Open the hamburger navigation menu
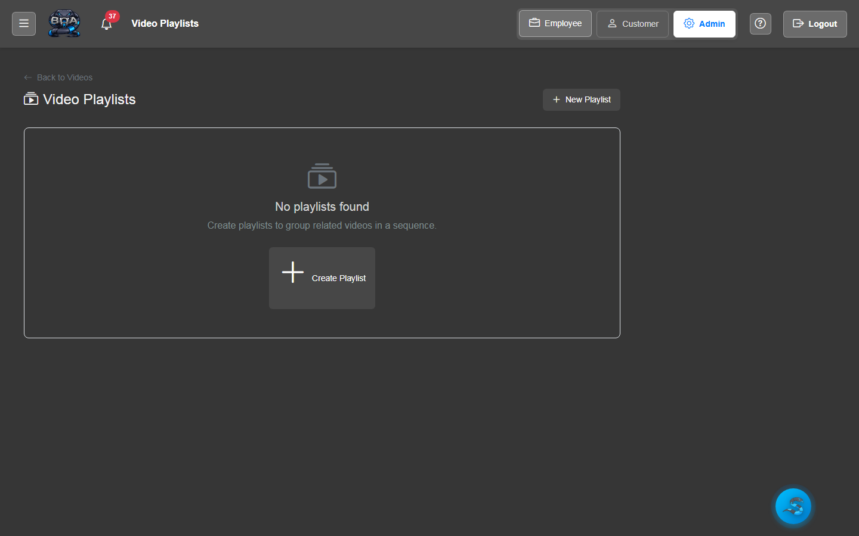The image size is (859, 536). 23,23
